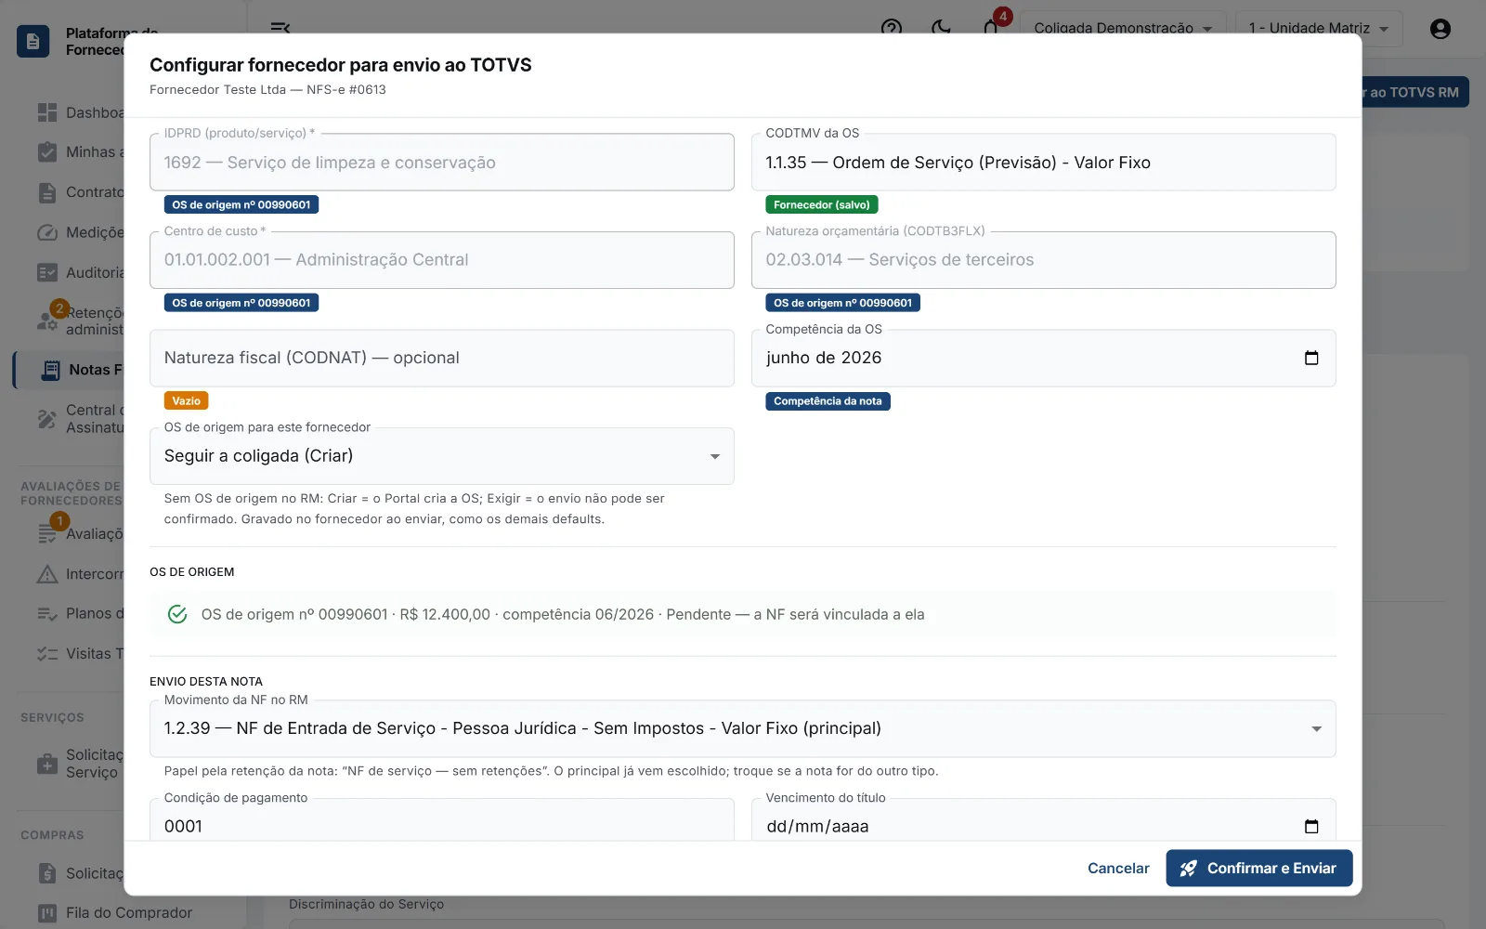
Task: Open the OS de origem para este fornecedor dropdown
Action: [x=441, y=456]
